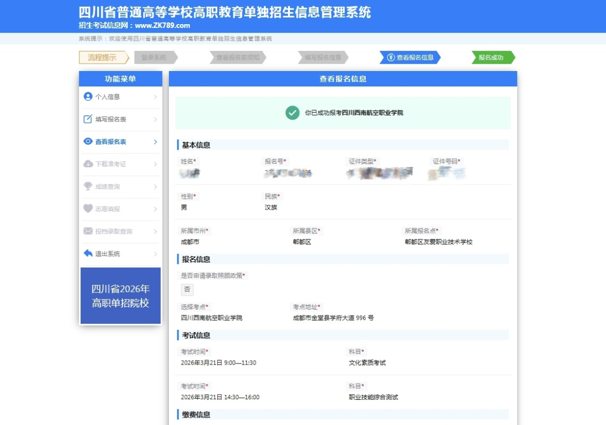Click the 流程提示 label button
This screenshot has height=425, width=606.
tap(102, 58)
